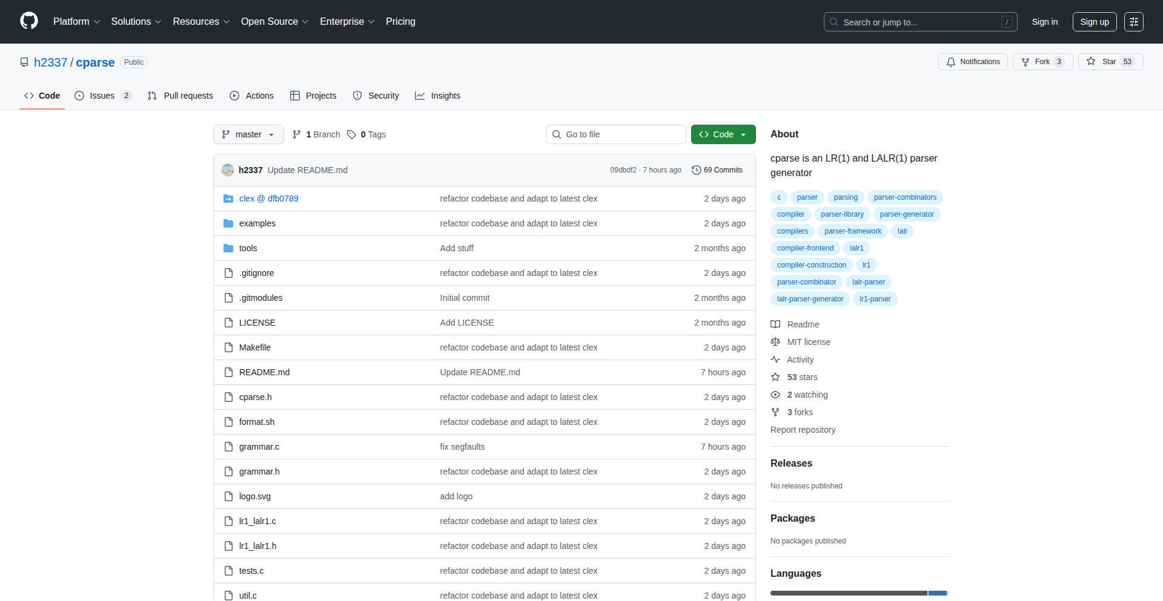Open the cparse.h file
The image size is (1163, 601).
[256, 397]
